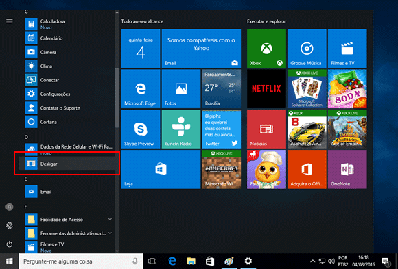Click the Cortana microphone icon
The width and height of the screenshot is (398, 269).
[x=135, y=261]
